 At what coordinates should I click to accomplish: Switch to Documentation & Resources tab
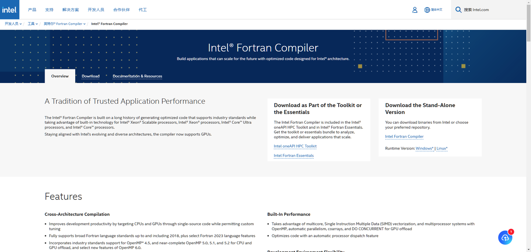(x=138, y=76)
